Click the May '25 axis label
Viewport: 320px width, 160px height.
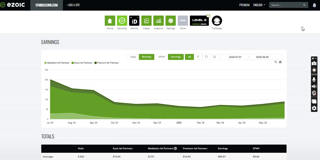tap(263, 123)
